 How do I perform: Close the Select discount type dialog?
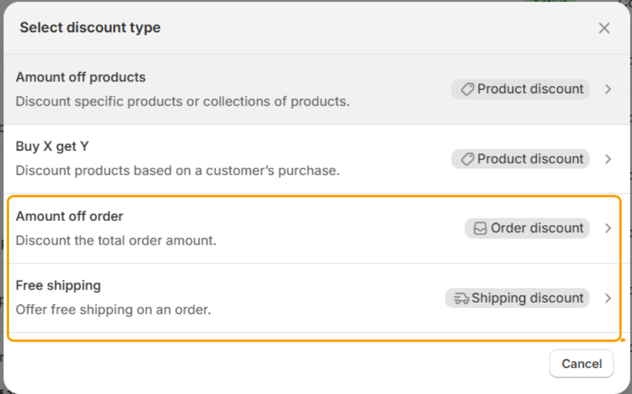(604, 28)
